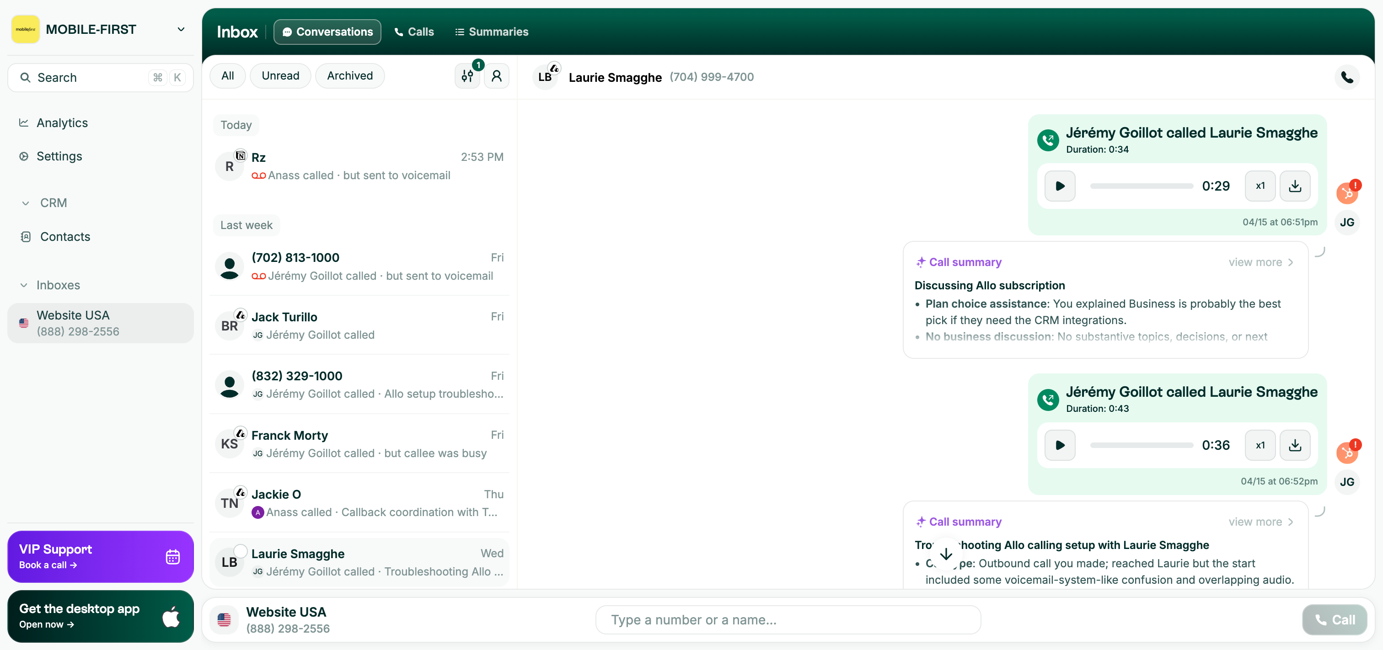
Task: Open the MOBILE-FIRST workspace dropdown
Action: point(181,29)
